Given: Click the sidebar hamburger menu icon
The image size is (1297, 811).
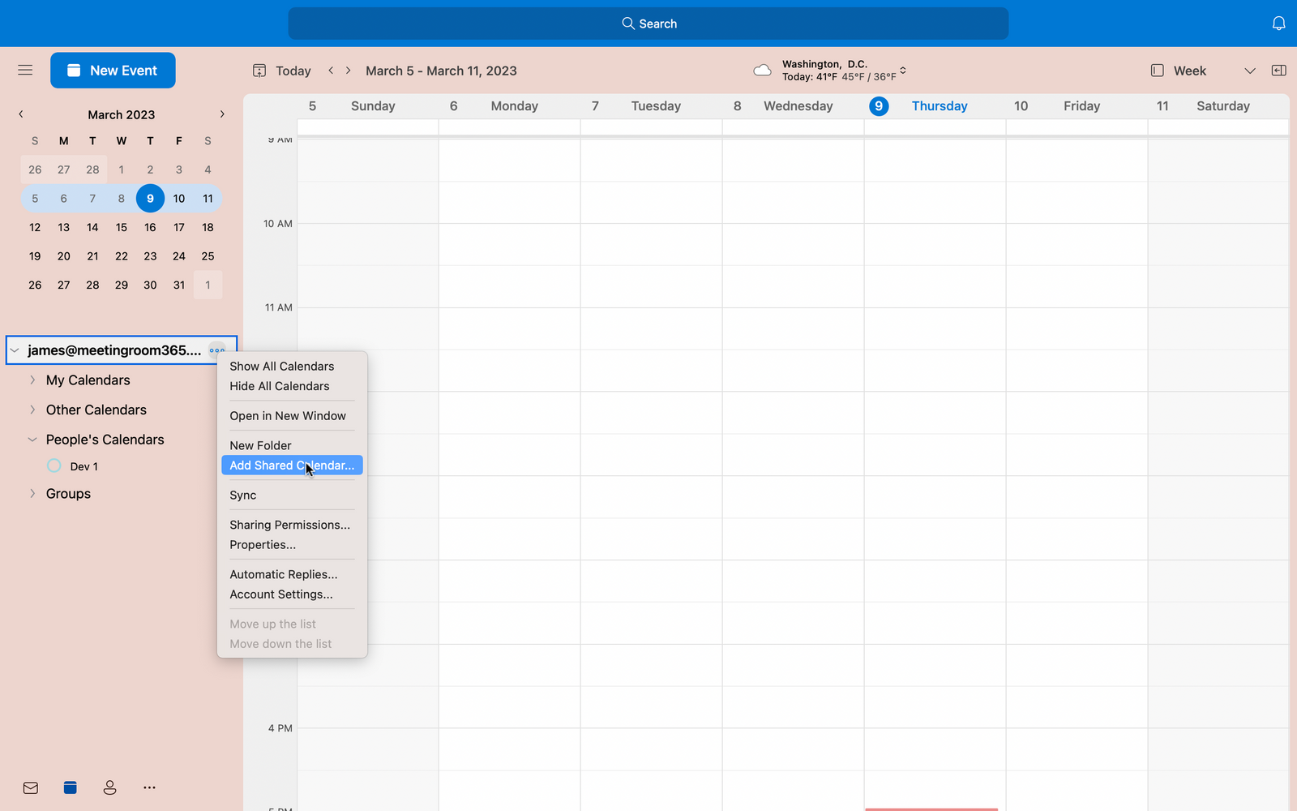Looking at the screenshot, I should tap(25, 70).
